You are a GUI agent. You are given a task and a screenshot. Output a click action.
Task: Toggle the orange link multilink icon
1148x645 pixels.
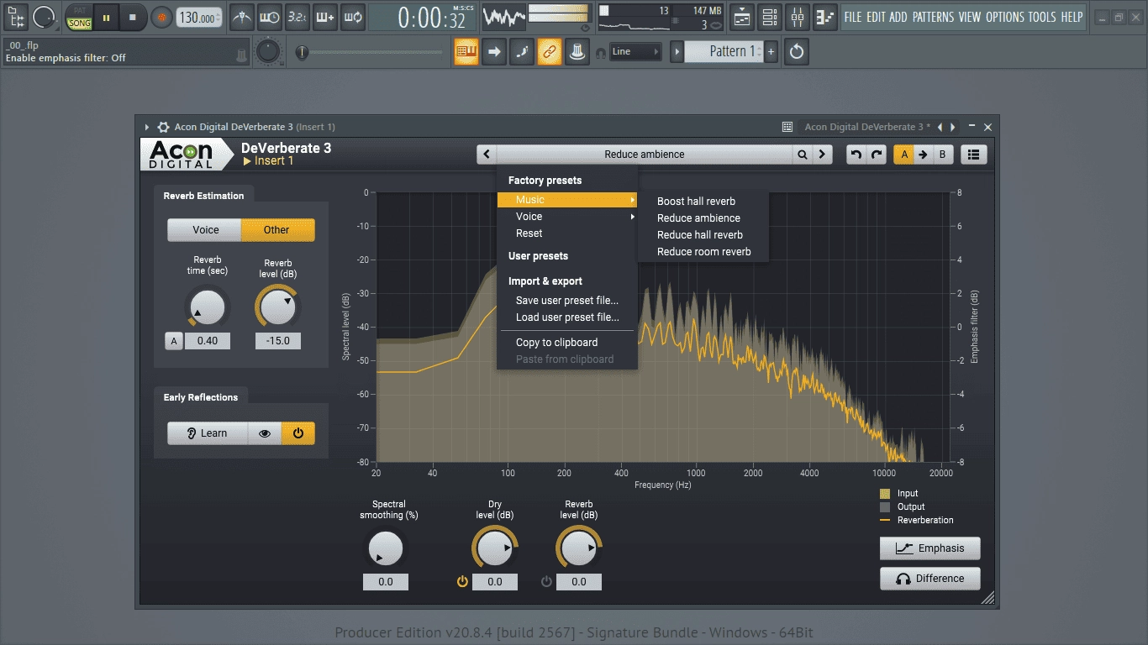[x=550, y=51]
